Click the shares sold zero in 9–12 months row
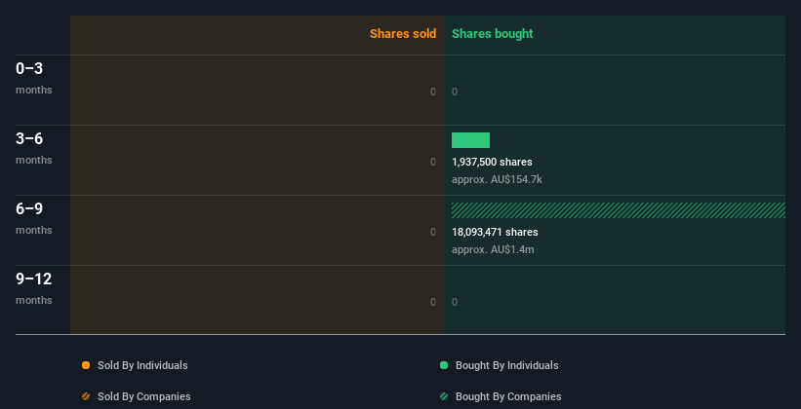This screenshot has width=801, height=409. (x=433, y=302)
